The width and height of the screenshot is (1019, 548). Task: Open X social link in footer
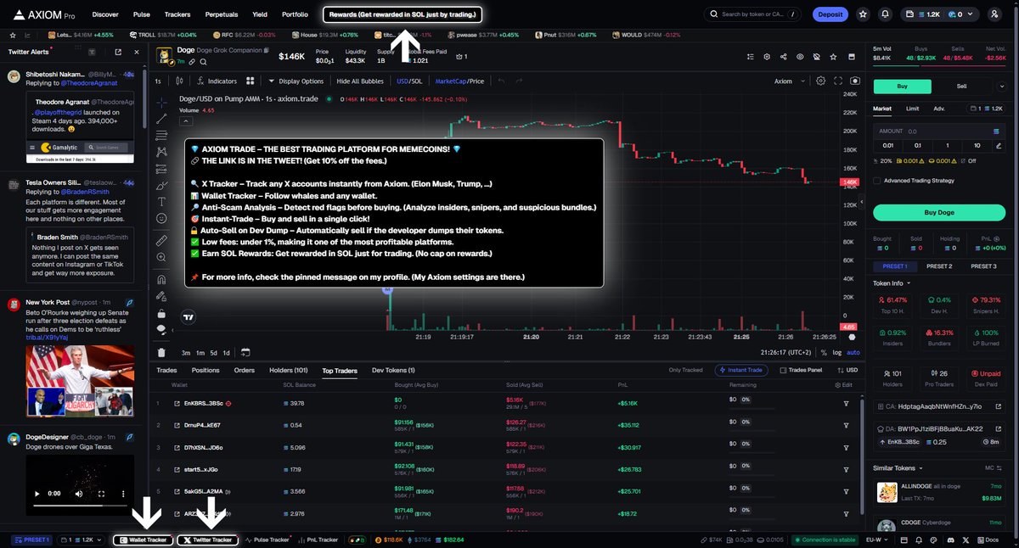pyautogui.click(x=967, y=540)
